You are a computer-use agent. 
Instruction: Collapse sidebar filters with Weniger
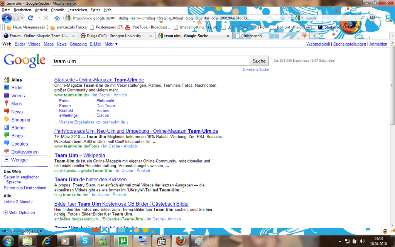click(x=19, y=160)
